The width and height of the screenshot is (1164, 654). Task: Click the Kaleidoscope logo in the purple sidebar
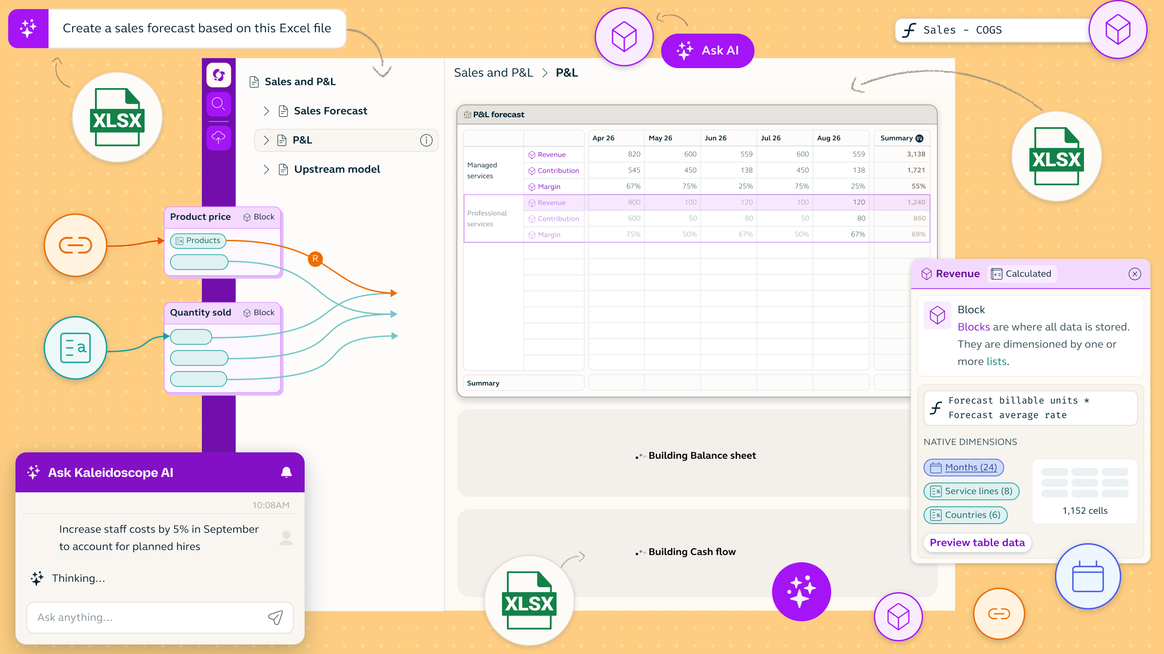[219, 74]
